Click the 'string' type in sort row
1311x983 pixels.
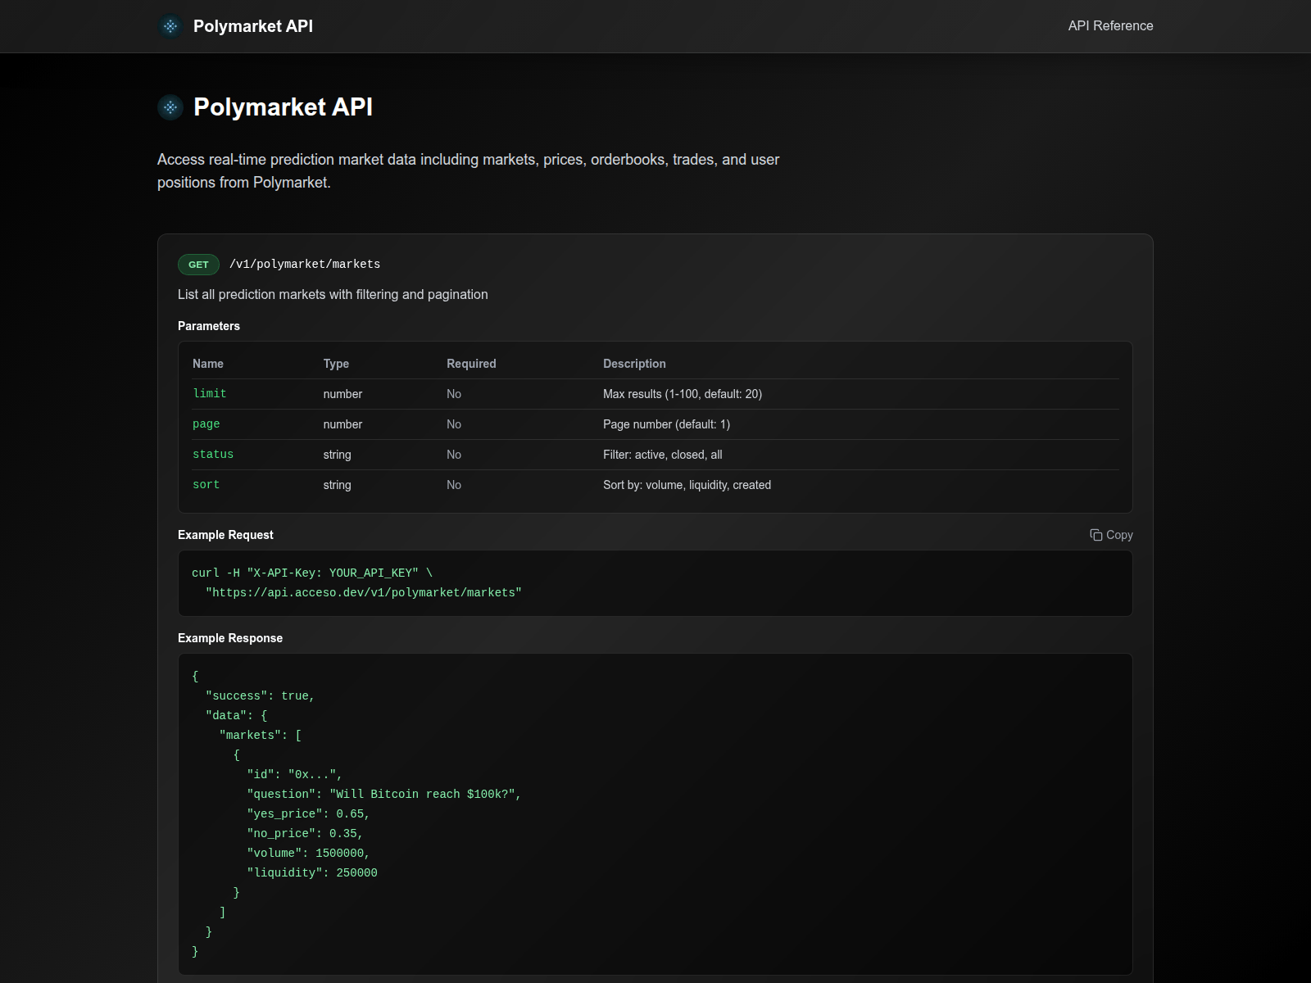click(337, 485)
